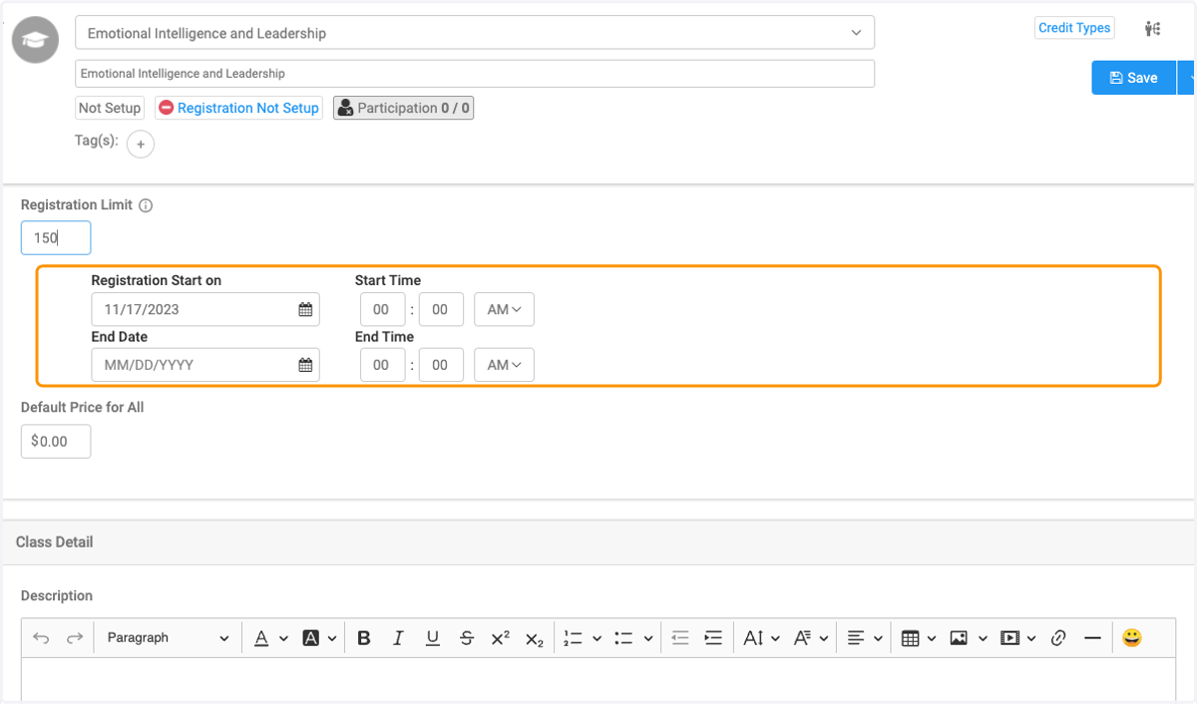Insert a hyperlink
1197x704 pixels.
click(x=1058, y=638)
